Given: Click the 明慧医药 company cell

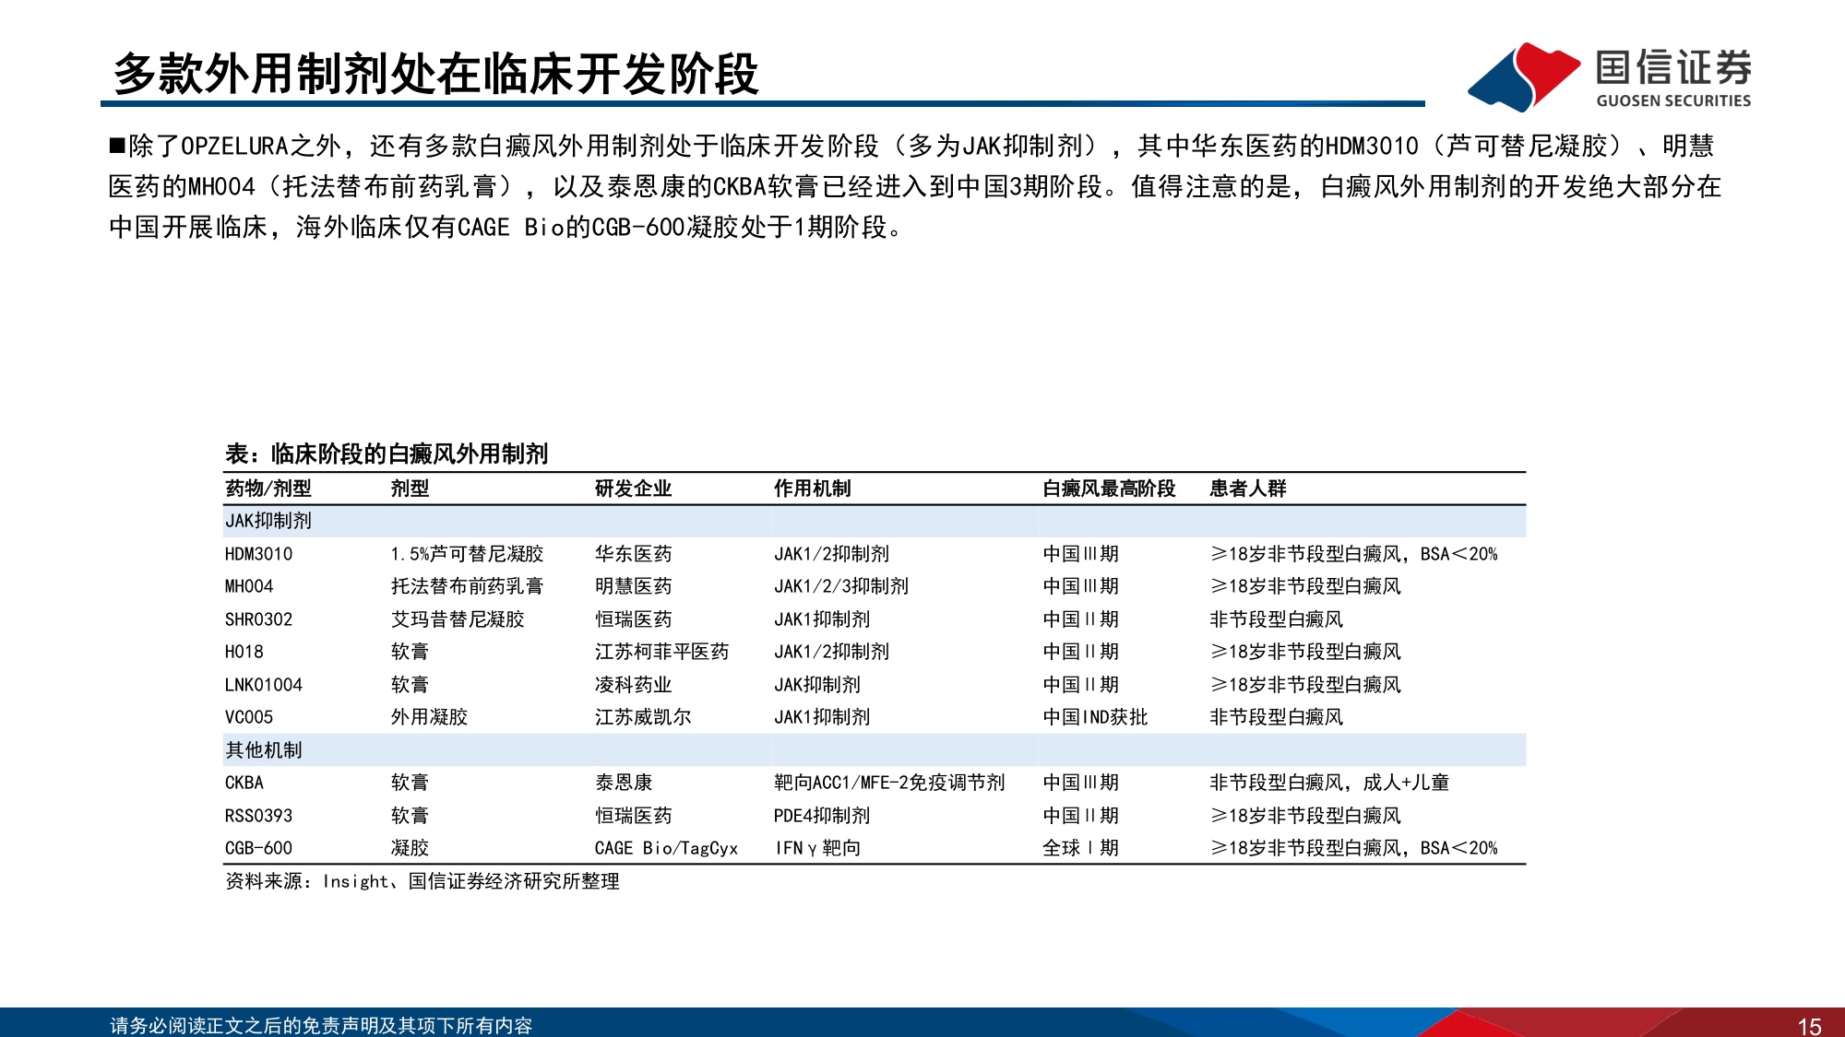Looking at the screenshot, I should (633, 586).
